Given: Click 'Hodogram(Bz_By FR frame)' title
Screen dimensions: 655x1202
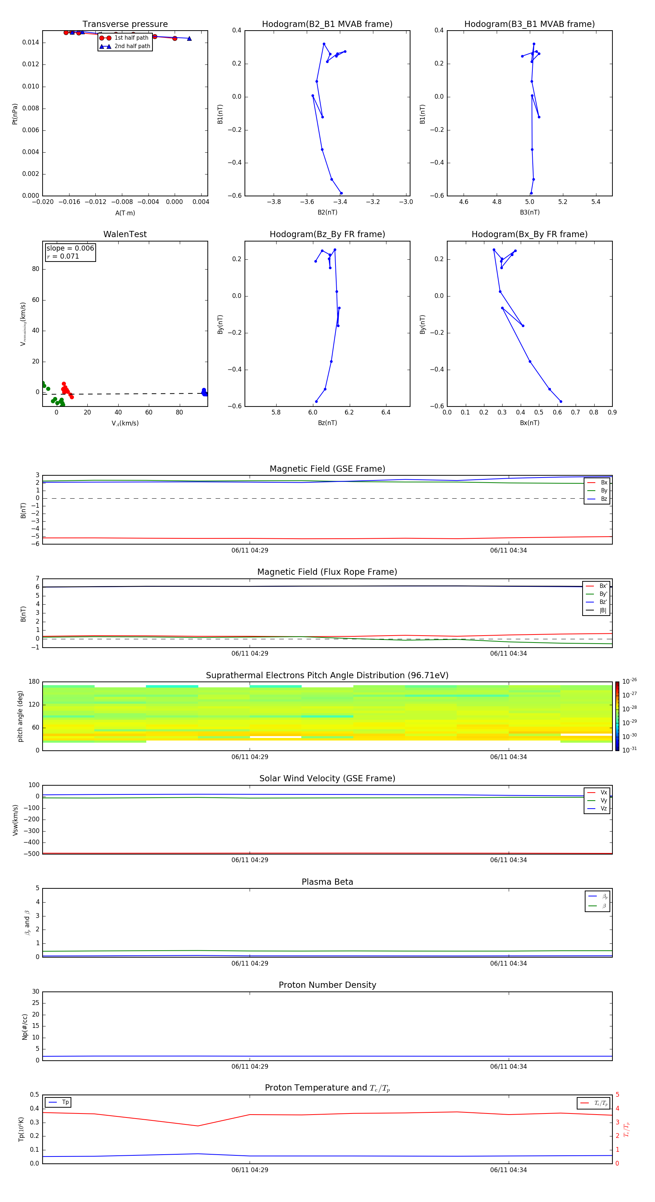Looking at the screenshot, I should pyautogui.click(x=327, y=234).
